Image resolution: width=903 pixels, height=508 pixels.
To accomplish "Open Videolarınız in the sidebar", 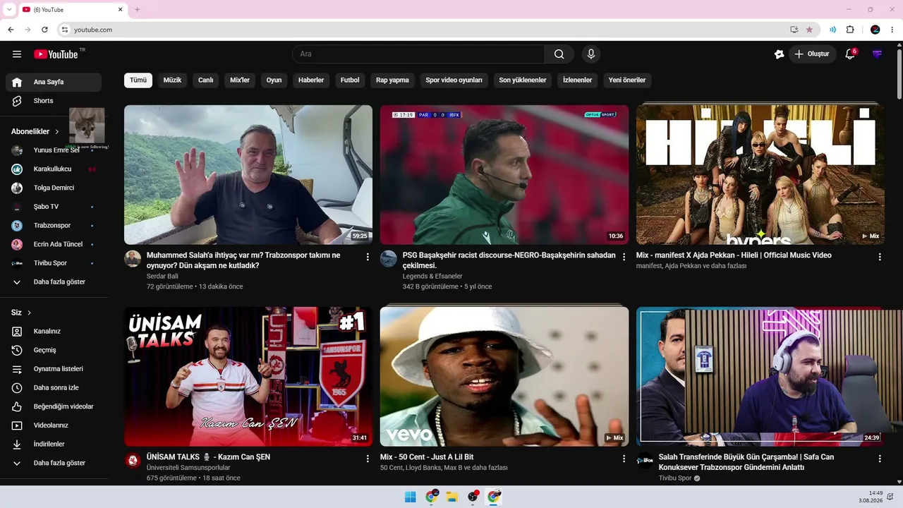I will tap(54, 425).
